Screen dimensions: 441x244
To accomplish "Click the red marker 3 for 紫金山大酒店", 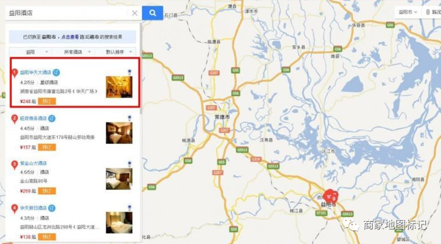I will (x=15, y=165).
